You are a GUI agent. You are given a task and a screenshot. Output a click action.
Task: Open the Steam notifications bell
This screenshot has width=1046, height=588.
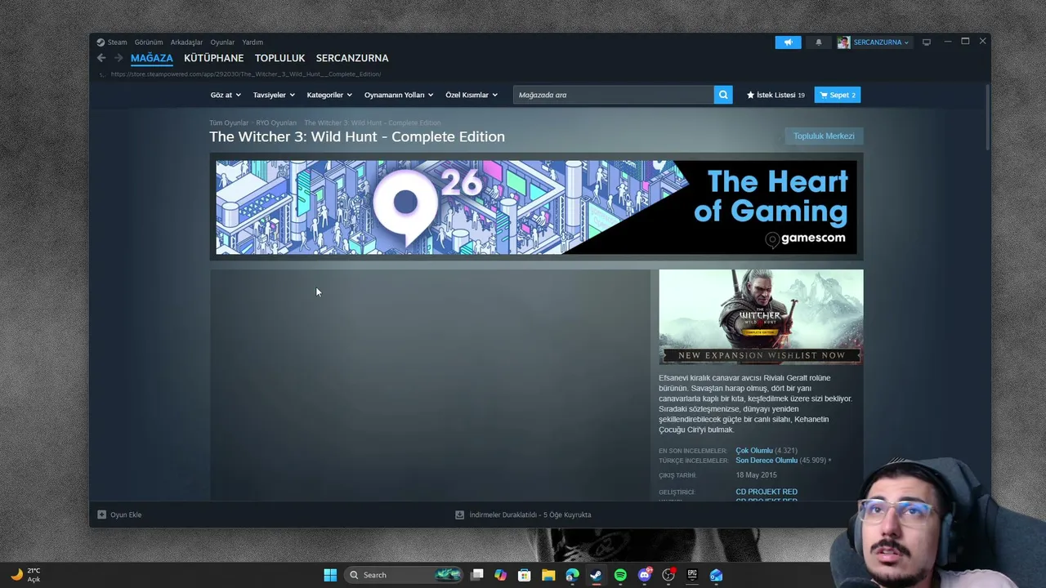pyautogui.click(x=819, y=42)
